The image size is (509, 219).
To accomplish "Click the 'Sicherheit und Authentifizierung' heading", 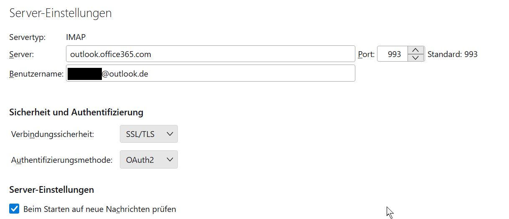I will [76, 112].
